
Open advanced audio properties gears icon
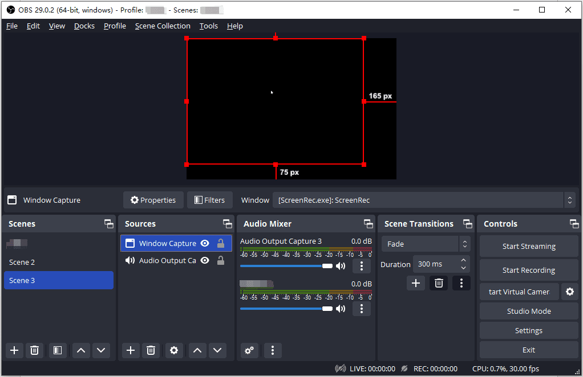(249, 350)
